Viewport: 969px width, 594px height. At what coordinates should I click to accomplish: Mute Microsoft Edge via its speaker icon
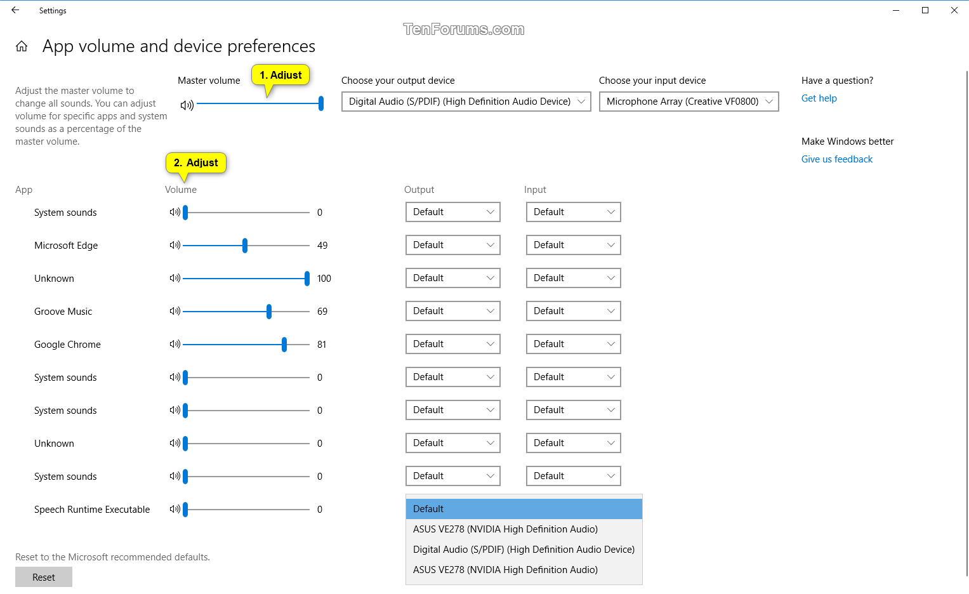(176, 245)
